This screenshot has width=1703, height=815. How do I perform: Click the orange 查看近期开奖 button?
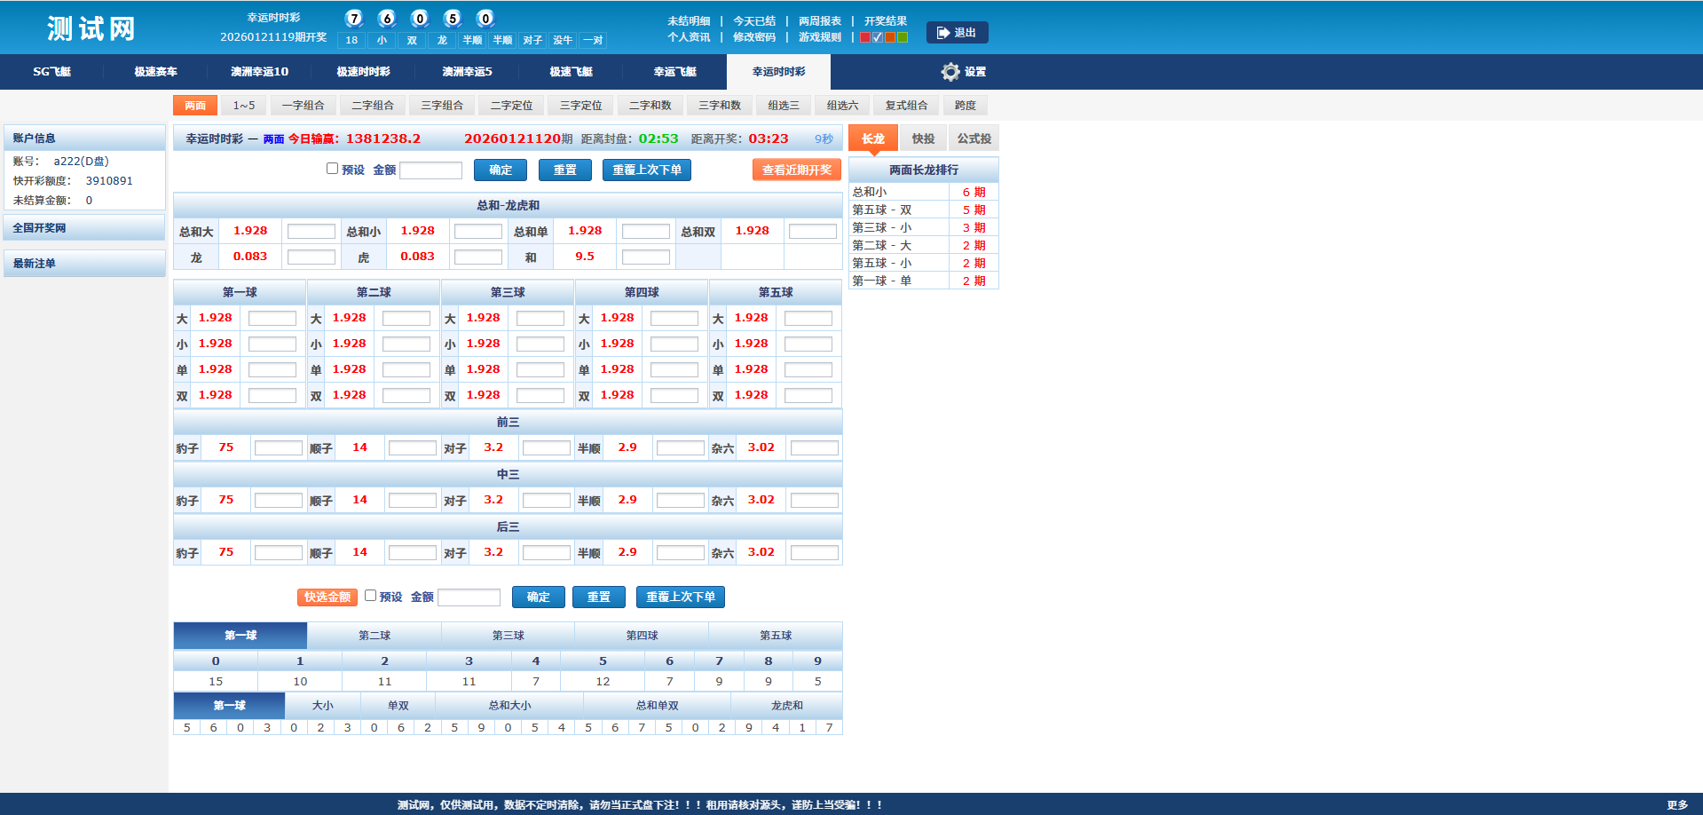pos(796,170)
